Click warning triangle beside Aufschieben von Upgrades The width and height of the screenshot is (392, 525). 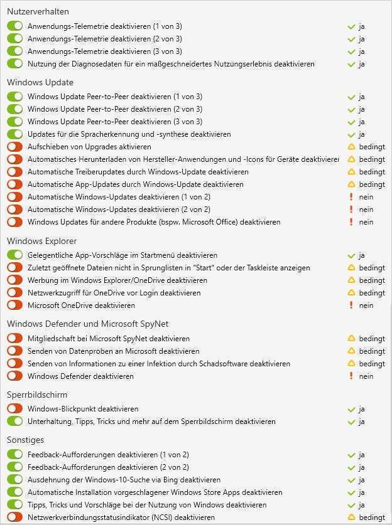(352, 147)
